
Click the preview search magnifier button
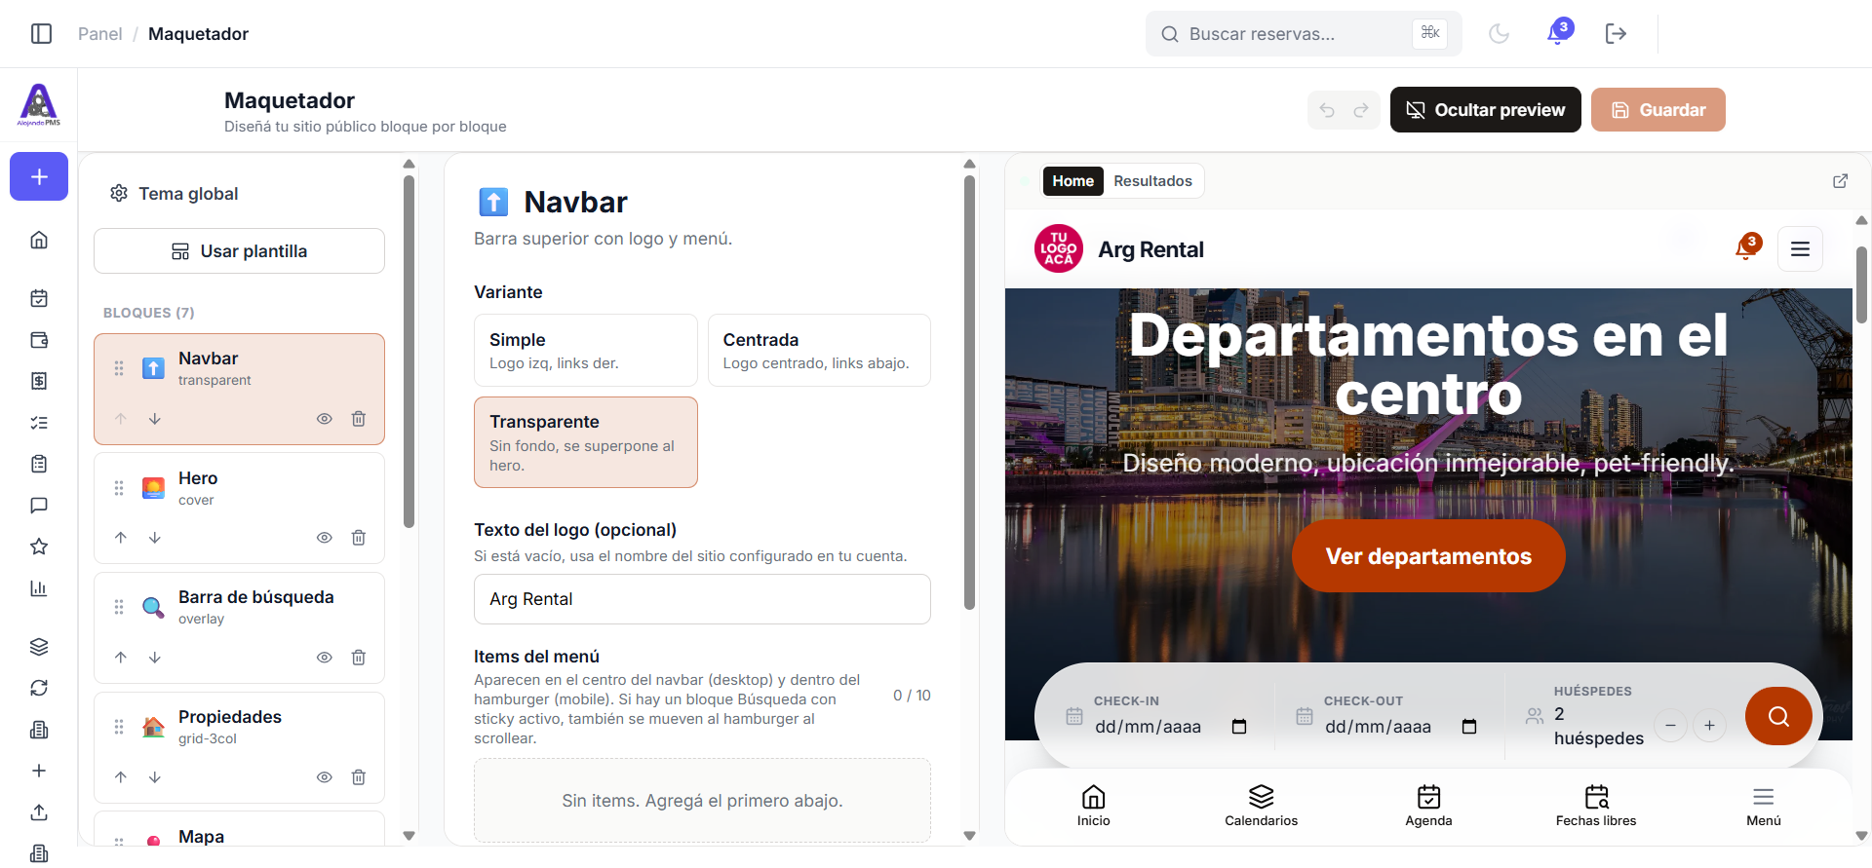pos(1778,716)
